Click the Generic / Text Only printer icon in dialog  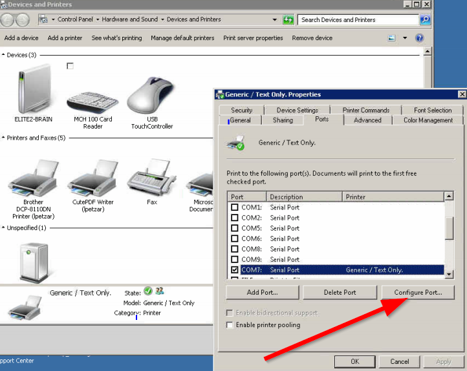coord(235,143)
